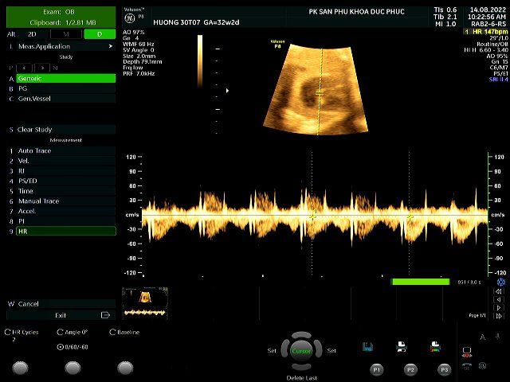This screenshot has height=382, width=510.
Task: Click the text annotation A icon
Action: 483,337
